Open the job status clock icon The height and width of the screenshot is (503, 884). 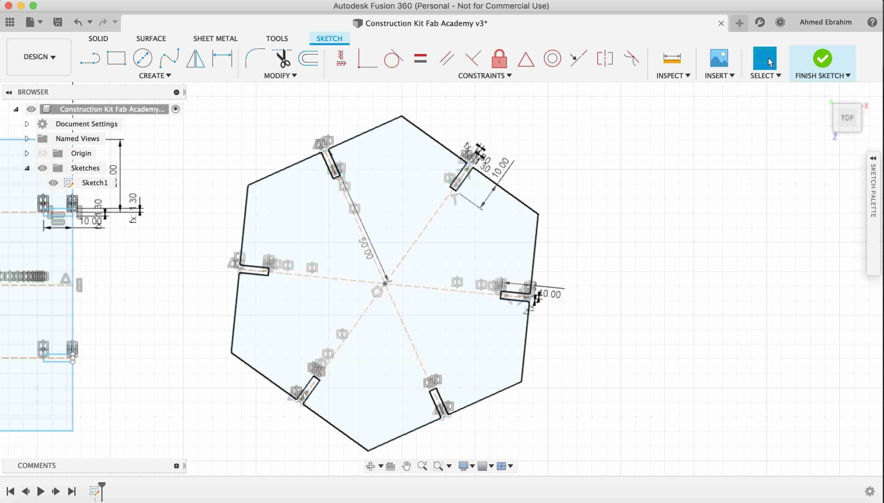[x=780, y=22]
